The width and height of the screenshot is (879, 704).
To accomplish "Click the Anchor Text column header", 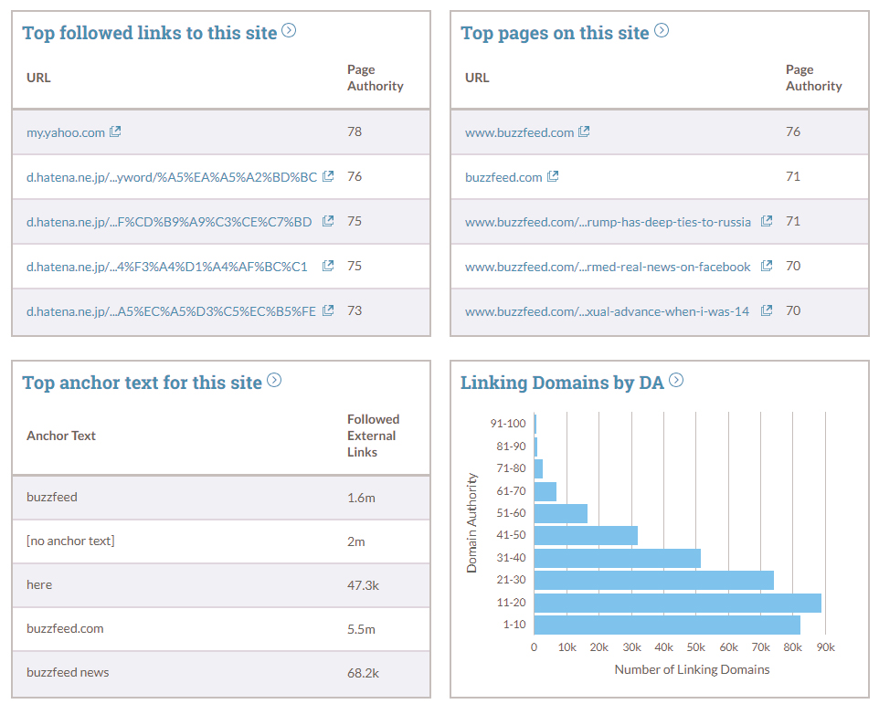I will pos(61,436).
